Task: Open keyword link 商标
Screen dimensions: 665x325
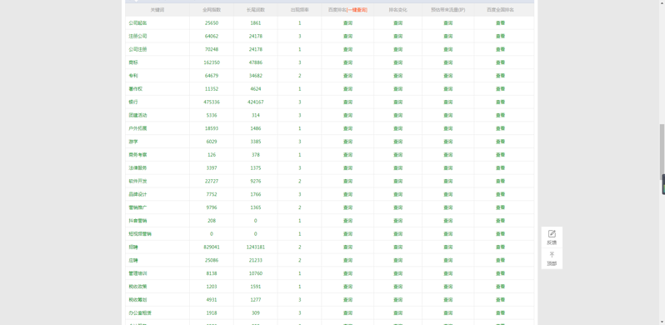Action: click(133, 62)
